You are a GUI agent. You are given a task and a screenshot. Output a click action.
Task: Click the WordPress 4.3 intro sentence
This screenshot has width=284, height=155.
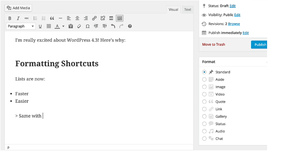pos(70,40)
